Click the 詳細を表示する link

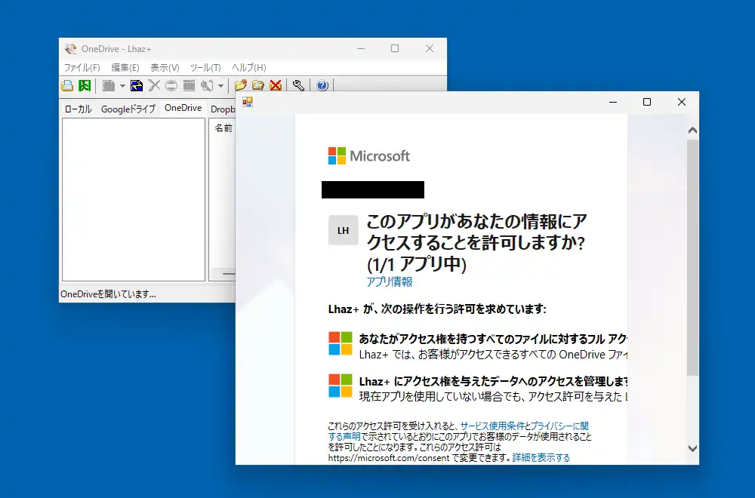click(x=541, y=457)
